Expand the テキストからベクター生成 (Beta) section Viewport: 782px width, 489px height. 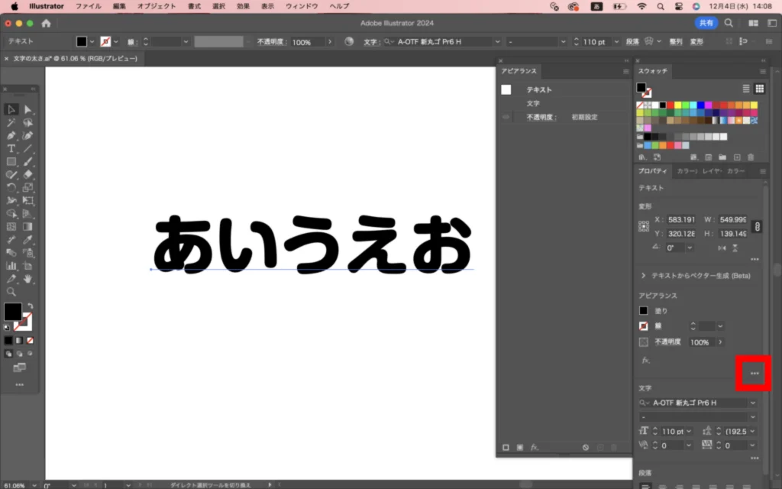tap(643, 275)
